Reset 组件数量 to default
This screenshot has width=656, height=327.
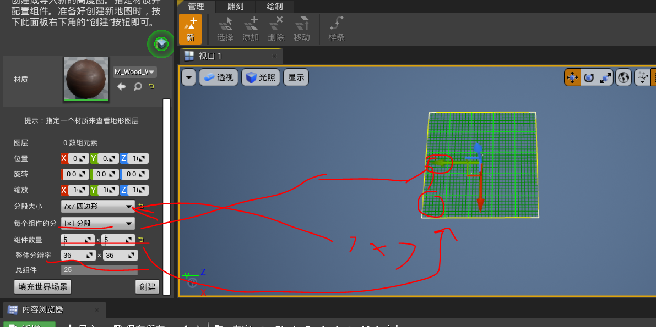(141, 239)
